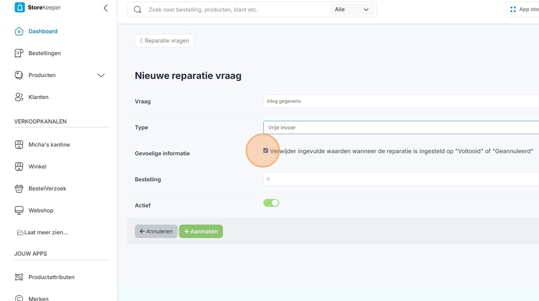
Task: Click the Nieuwe reparatie vraag heading
Action: coord(188,75)
